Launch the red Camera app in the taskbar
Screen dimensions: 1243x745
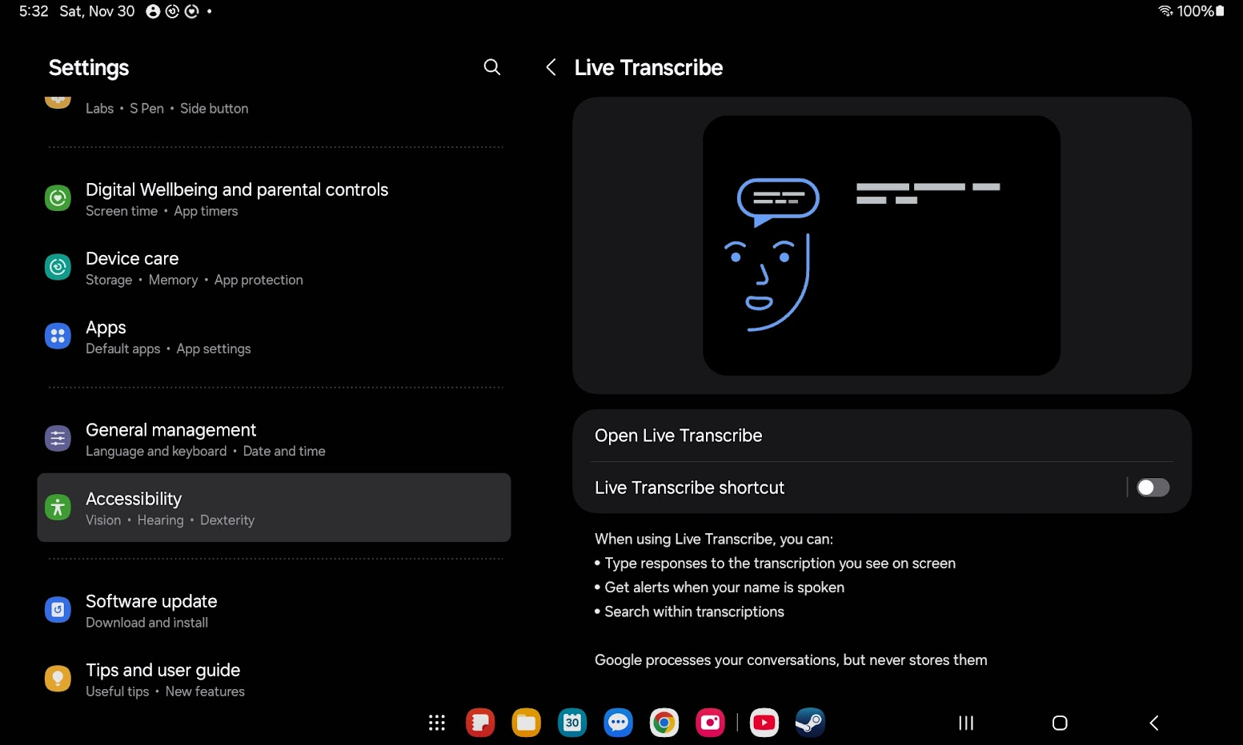[710, 723]
